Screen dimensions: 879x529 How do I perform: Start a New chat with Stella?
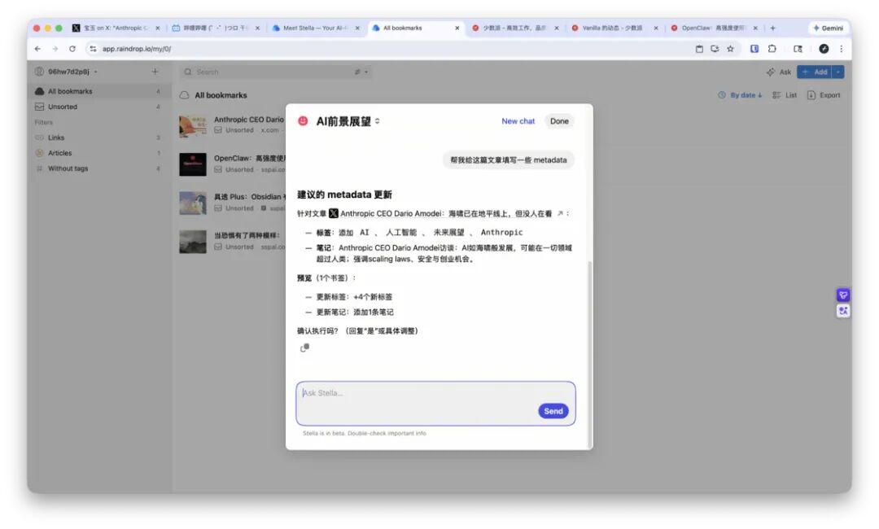click(x=518, y=121)
